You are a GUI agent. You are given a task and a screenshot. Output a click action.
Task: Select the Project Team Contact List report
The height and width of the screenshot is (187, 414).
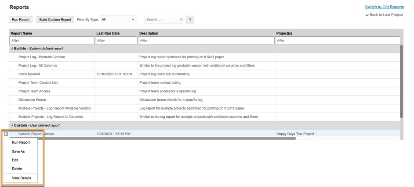(x=205, y=83)
